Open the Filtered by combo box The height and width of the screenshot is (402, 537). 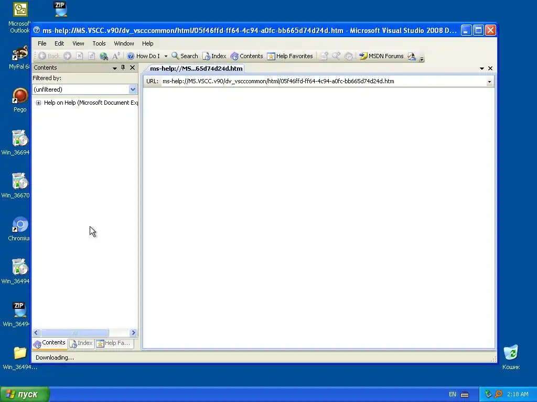pos(84,90)
